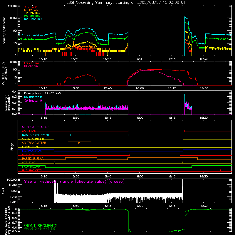Click the BAD PACKETS flag label
Screen dimensions: 235x235
coord(32,170)
